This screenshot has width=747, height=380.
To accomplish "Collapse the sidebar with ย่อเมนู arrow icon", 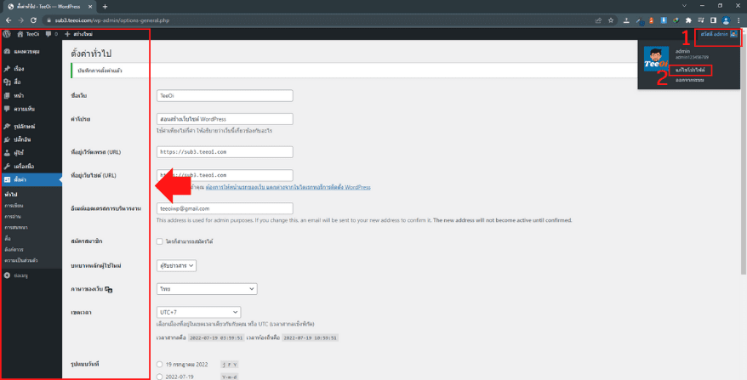I will tap(7, 275).
